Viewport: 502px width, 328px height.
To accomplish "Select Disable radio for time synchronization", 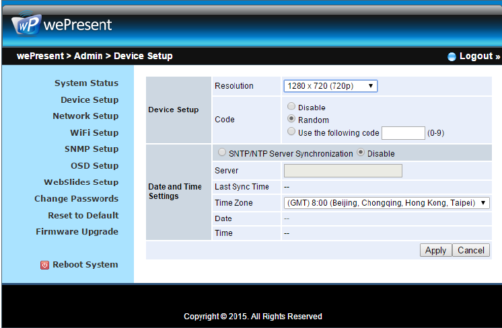I will tap(361, 152).
